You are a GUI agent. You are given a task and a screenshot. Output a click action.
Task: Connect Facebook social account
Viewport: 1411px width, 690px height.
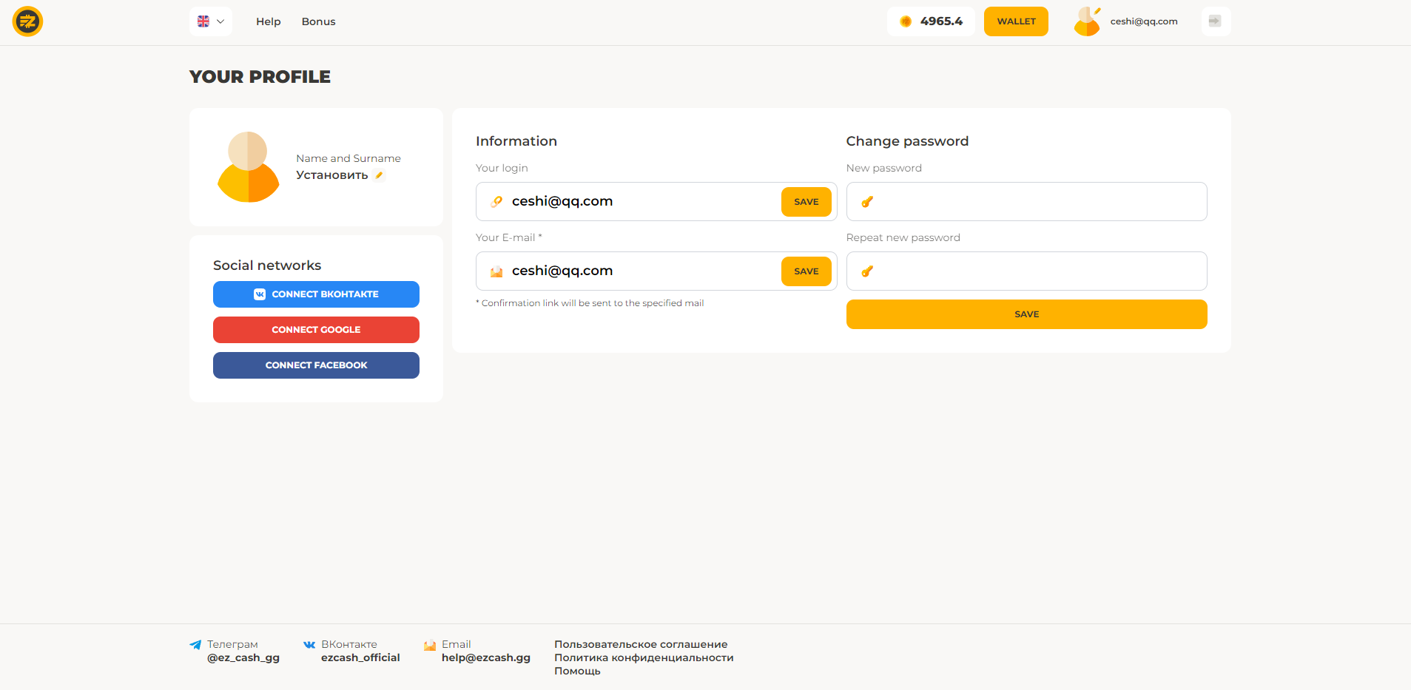point(316,365)
